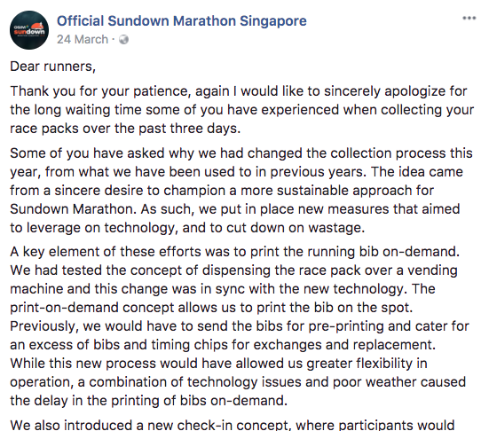Click the line 'the delay in the printing of bibs'
481x431 pixels.
(149, 401)
